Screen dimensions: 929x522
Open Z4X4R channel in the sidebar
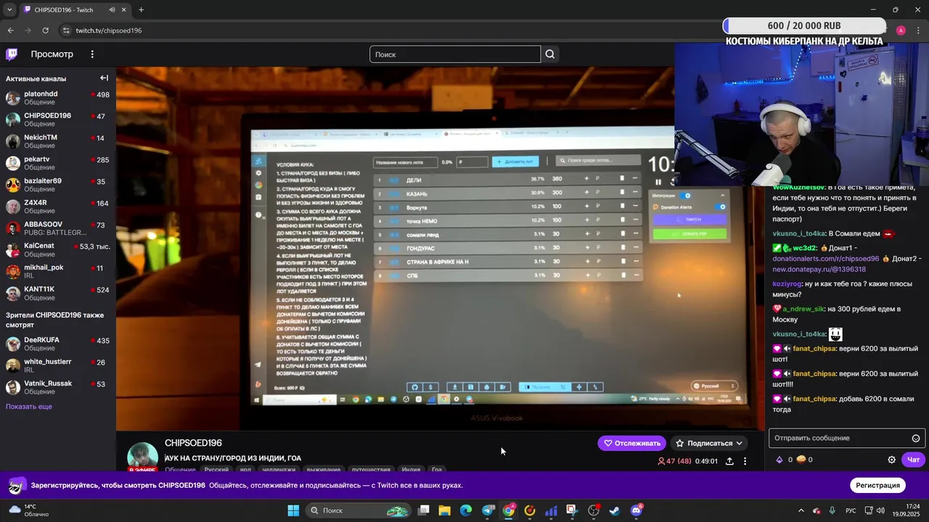pyautogui.click(x=57, y=207)
